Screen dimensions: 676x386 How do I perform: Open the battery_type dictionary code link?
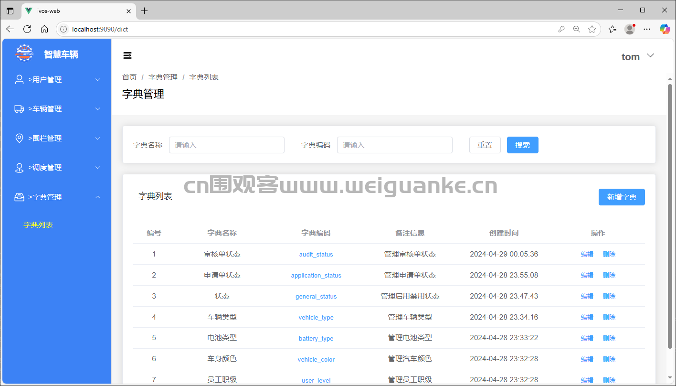pyautogui.click(x=316, y=338)
